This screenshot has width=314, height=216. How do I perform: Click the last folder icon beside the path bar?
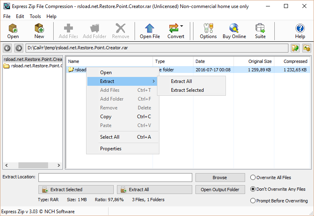pos(307,48)
